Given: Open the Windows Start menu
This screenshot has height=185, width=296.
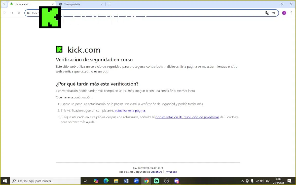Looking at the screenshot, I should pos(5,181).
